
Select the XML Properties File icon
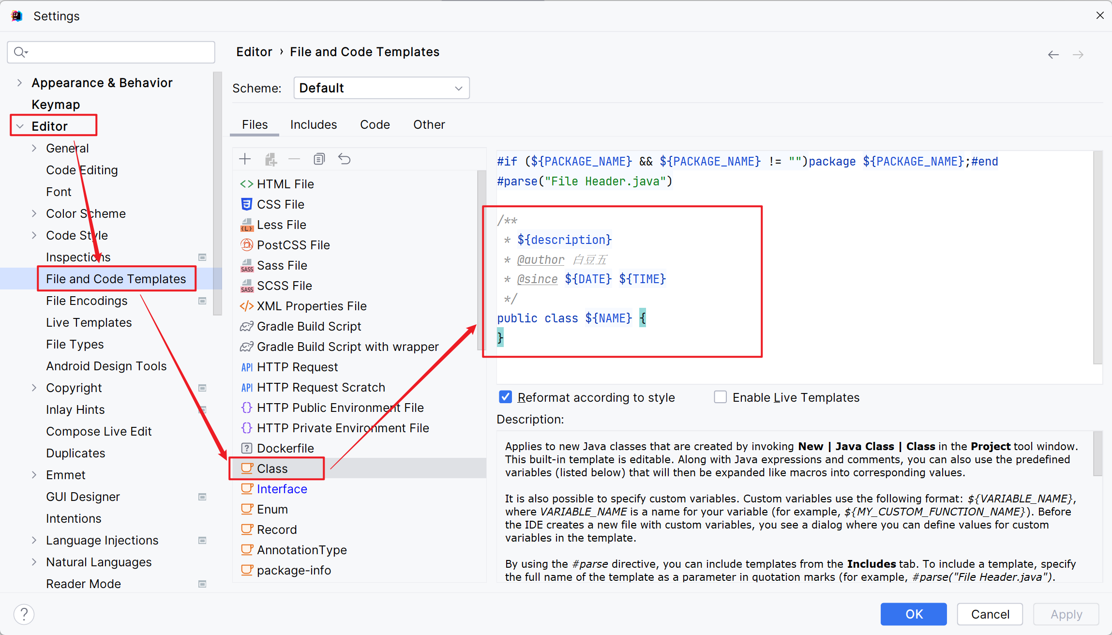[x=247, y=306]
